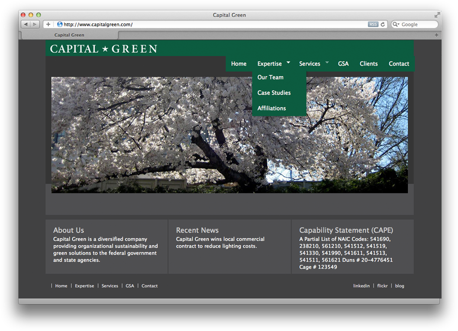Expand the Services menu arrow
Image resolution: width=458 pixels, height=331 pixels.
coord(327,62)
